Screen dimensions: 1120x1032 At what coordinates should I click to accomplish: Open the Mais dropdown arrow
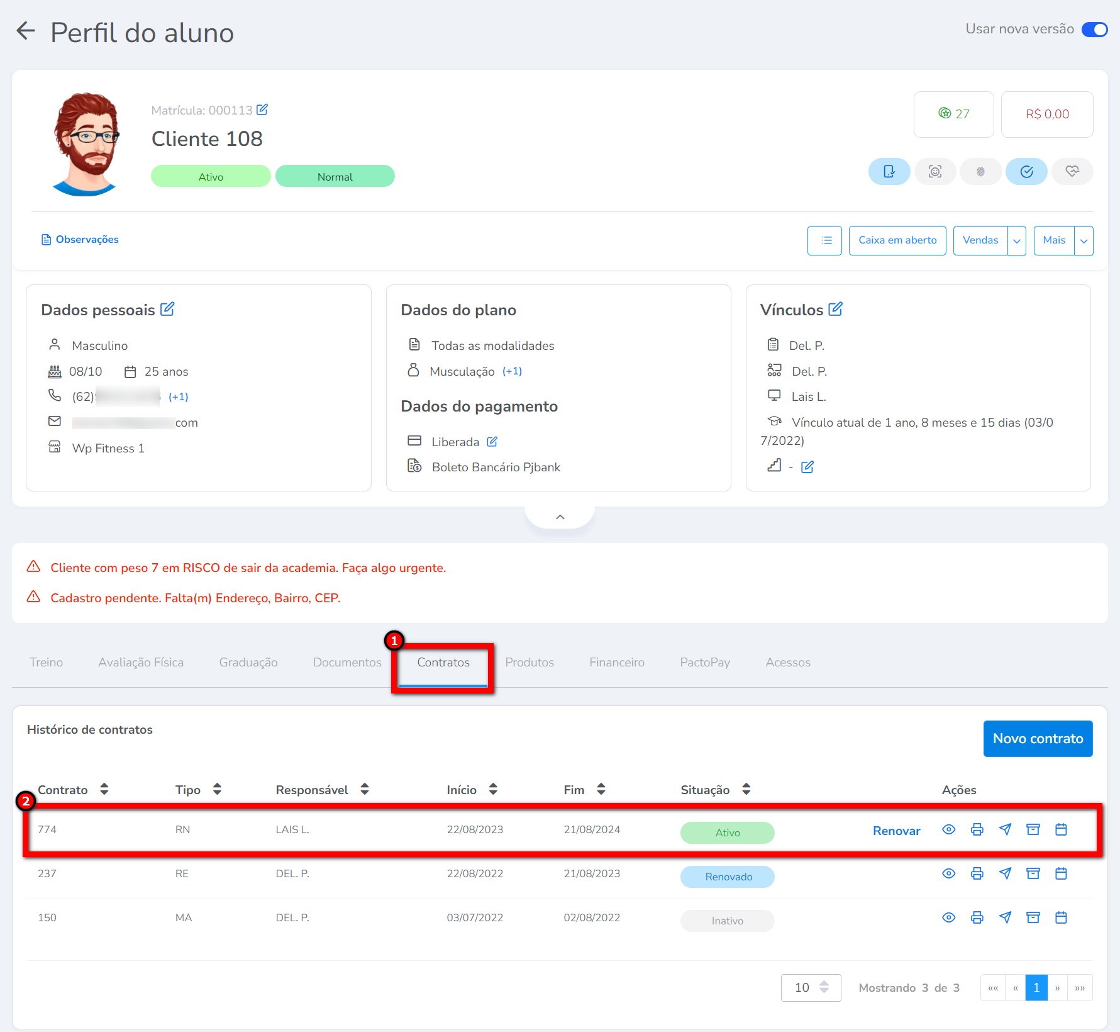[1084, 241]
